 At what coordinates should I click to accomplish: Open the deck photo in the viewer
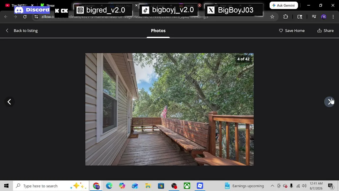(169, 109)
